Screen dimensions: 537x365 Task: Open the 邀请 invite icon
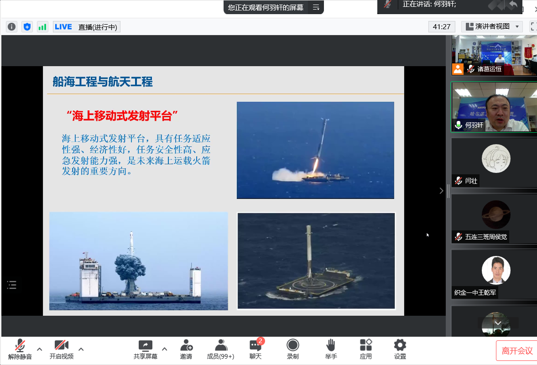(x=186, y=349)
